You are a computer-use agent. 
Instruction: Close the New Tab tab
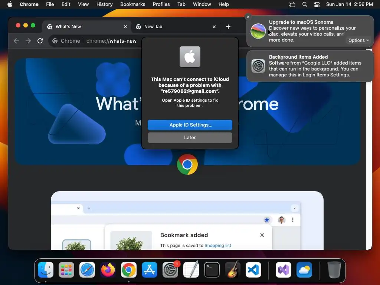pos(214,27)
